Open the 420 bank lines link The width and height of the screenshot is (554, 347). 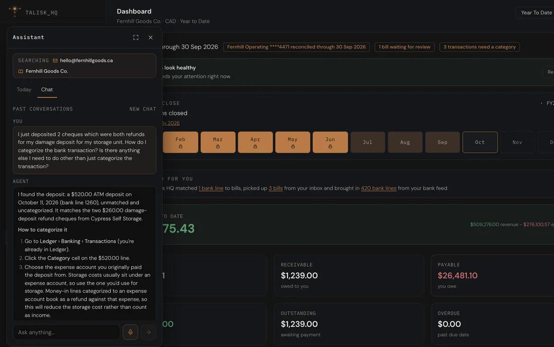(378, 188)
